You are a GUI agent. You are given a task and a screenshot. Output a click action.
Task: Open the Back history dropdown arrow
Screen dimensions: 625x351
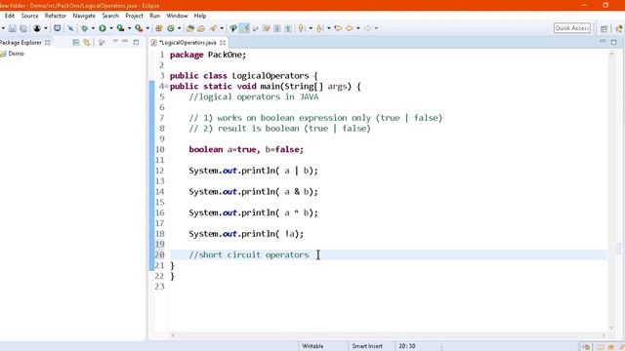[358, 28]
